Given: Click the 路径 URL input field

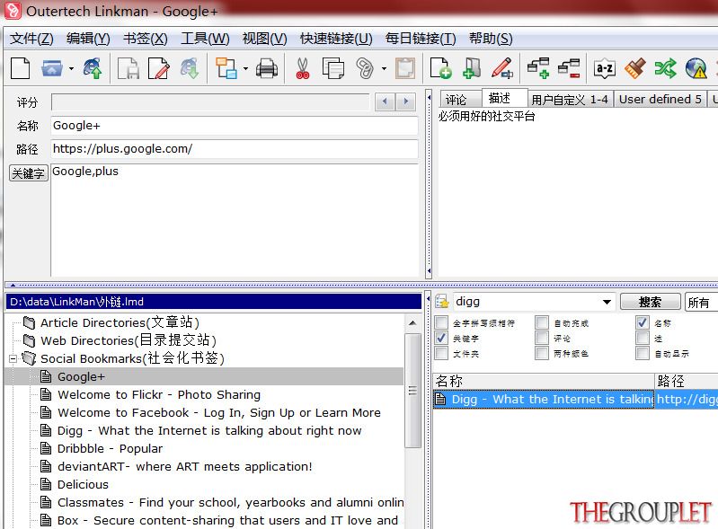Looking at the screenshot, I should (x=234, y=149).
